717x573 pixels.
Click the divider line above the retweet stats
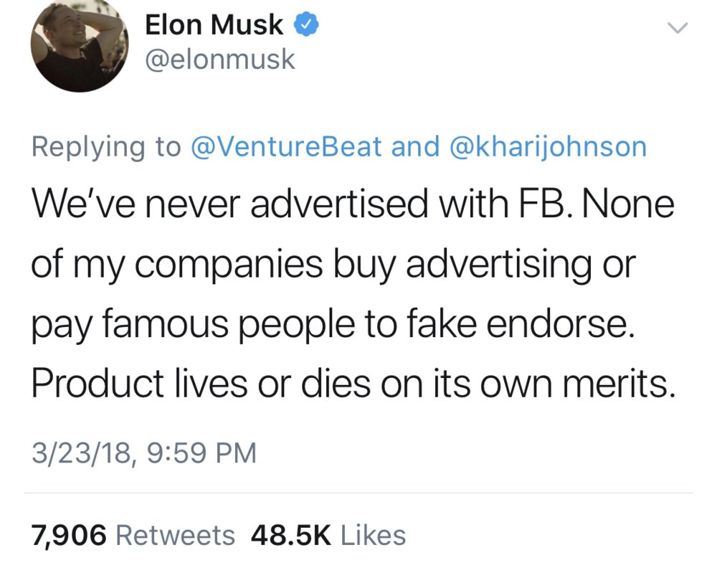358,493
